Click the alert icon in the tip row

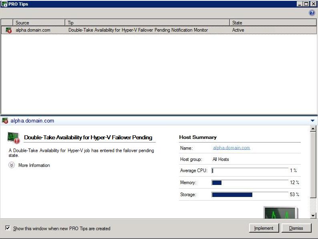point(8,30)
